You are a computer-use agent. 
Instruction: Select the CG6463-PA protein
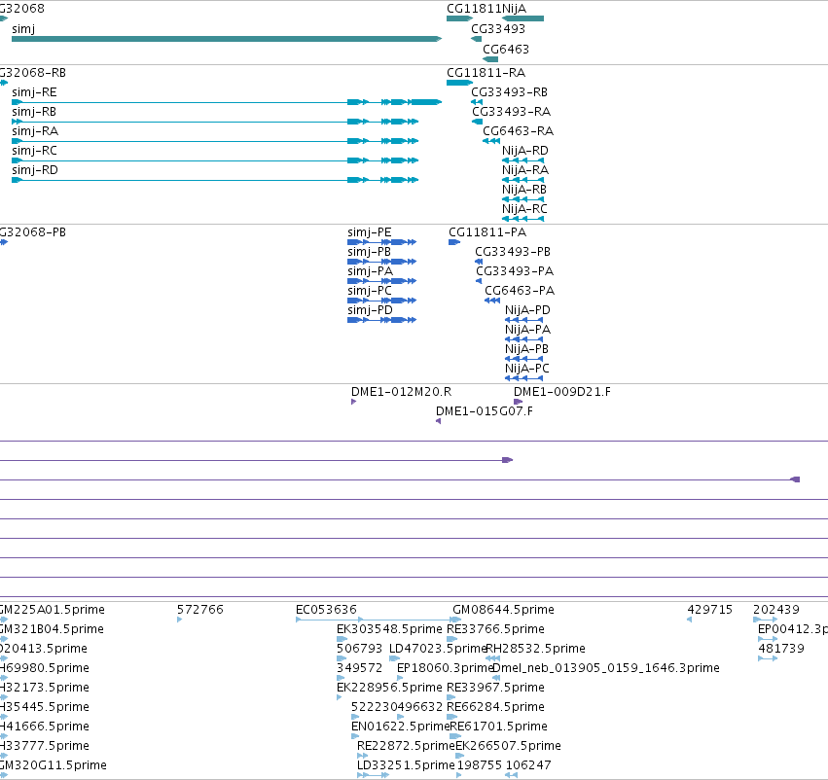pyautogui.click(x=492, y=301)
